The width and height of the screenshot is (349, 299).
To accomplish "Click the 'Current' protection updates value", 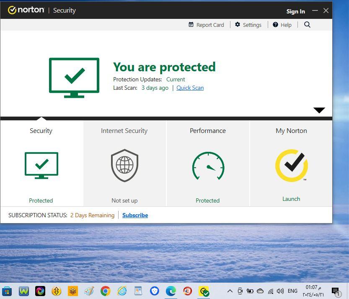I will click(x=176, y=79).
